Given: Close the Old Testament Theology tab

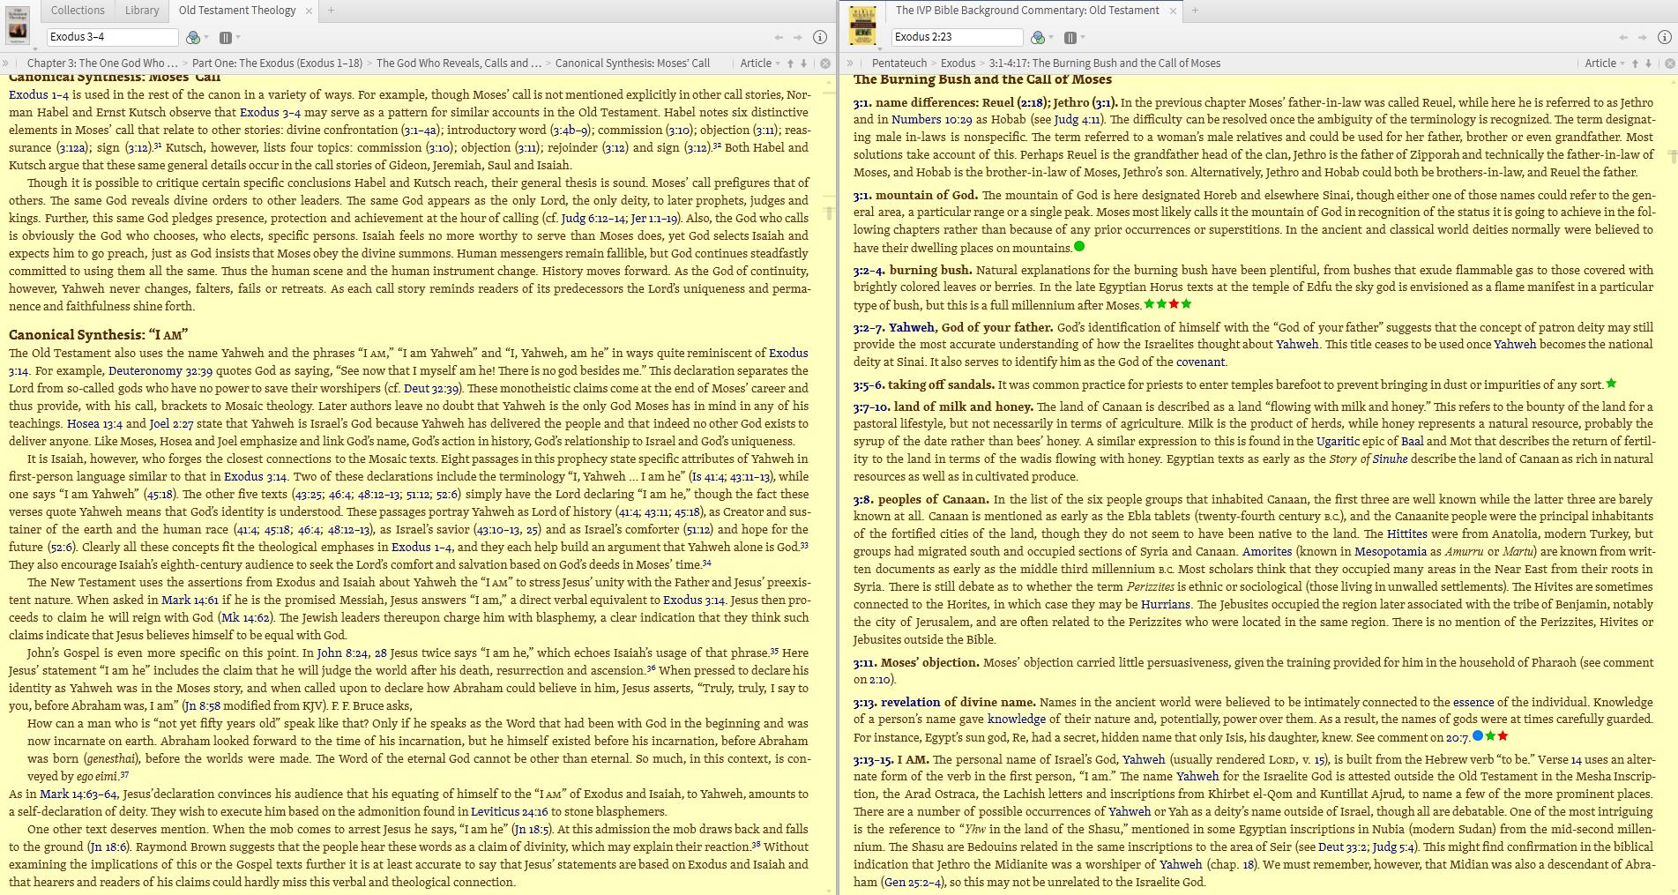Looking at the screenshot, I should click(309, 11).
